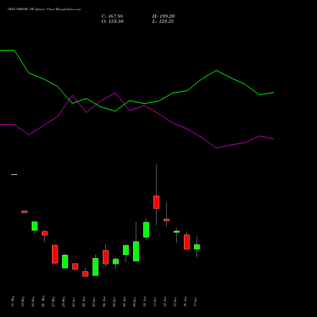
Task: Click the green candlestick for 10 Jun
Action: click(x=146, y=230)
